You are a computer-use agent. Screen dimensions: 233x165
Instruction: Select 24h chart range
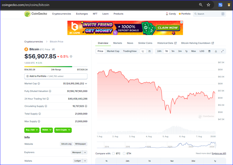click(159, 51)
